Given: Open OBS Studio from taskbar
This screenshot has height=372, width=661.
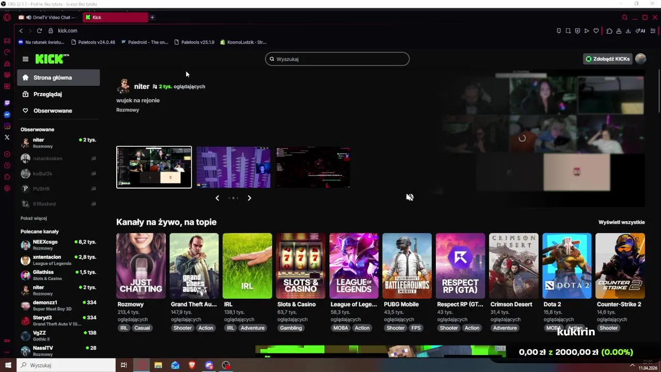Looking at the screenshot, I should [x=226, y=365].
